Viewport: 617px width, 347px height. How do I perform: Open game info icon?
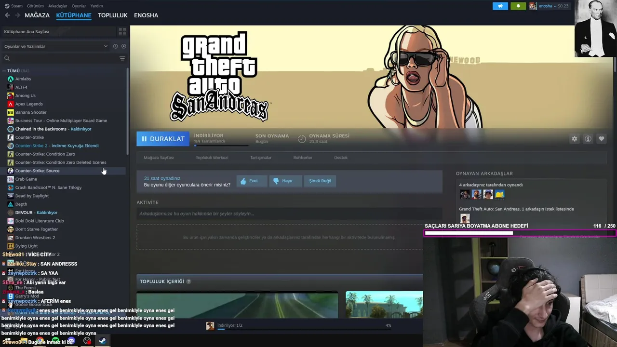[588, 139]
